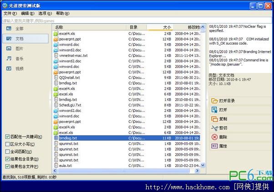The image size is (274, 192).
Task: Sort results by the 大小 column header
Action: coord(160,27)
